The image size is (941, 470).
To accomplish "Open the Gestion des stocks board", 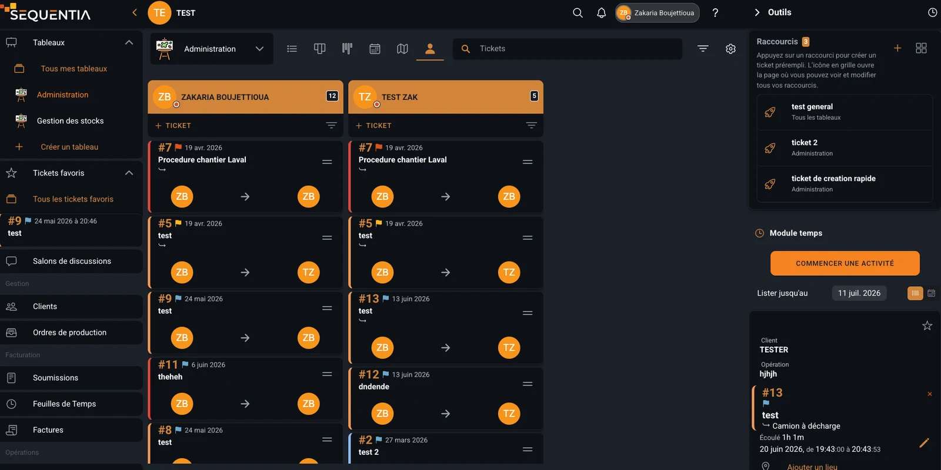I will click(70, 121).
